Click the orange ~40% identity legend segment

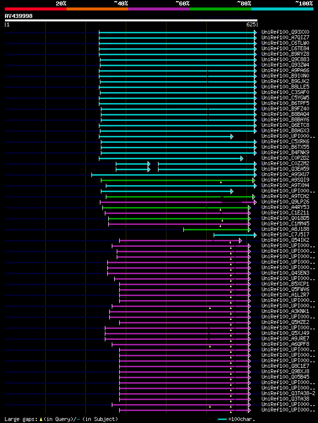coord(97,9)
